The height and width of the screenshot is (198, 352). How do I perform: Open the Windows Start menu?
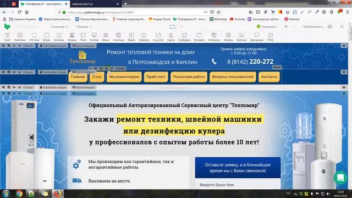[x=6, y=194]
